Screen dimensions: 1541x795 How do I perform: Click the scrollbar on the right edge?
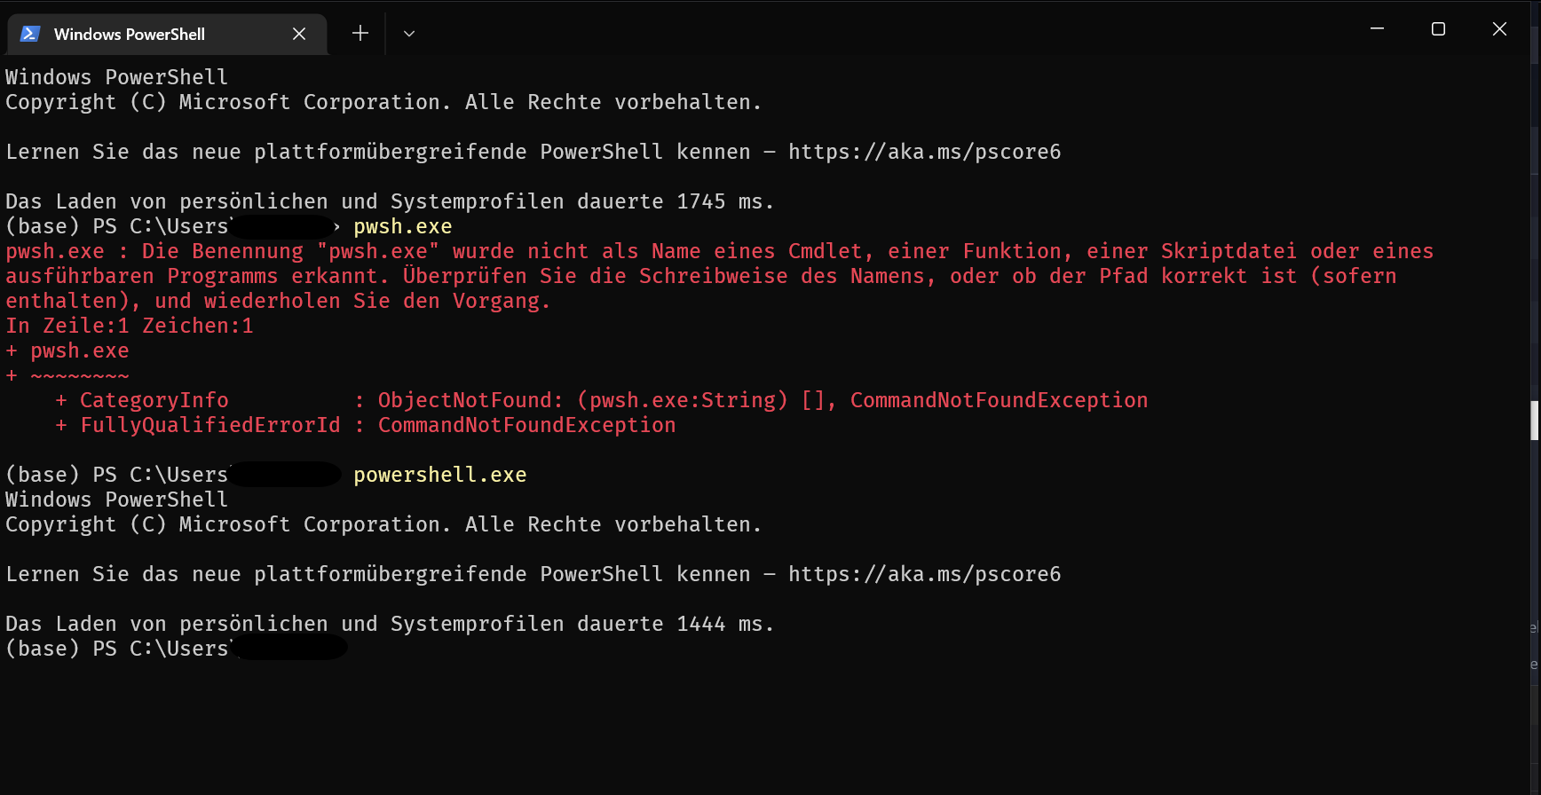click(x=1533, y=421)
